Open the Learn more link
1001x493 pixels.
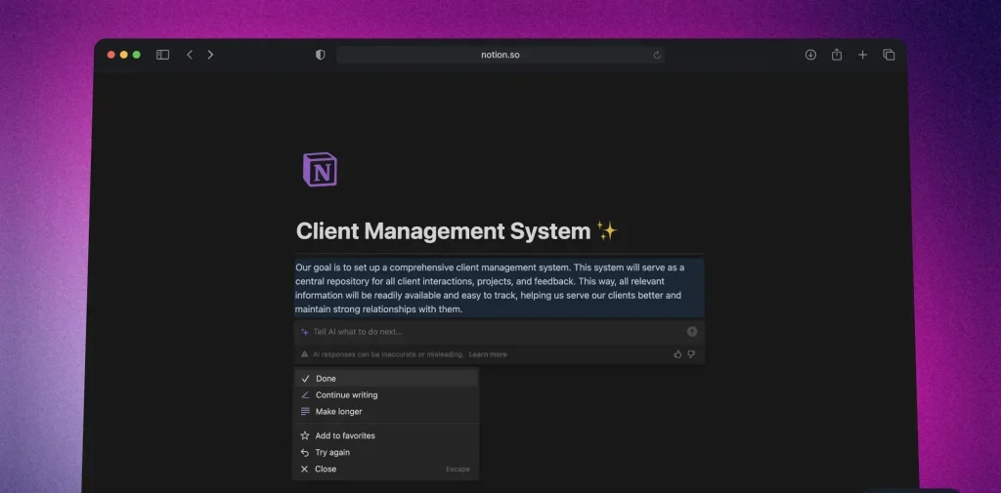488,354
